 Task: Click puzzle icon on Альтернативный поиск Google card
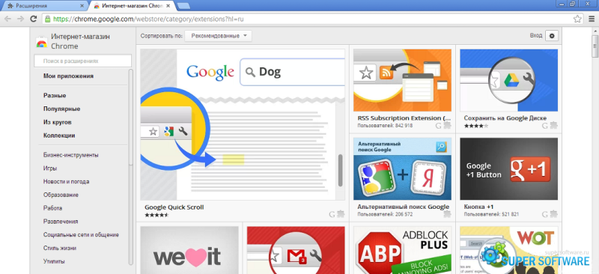[447, 214]
